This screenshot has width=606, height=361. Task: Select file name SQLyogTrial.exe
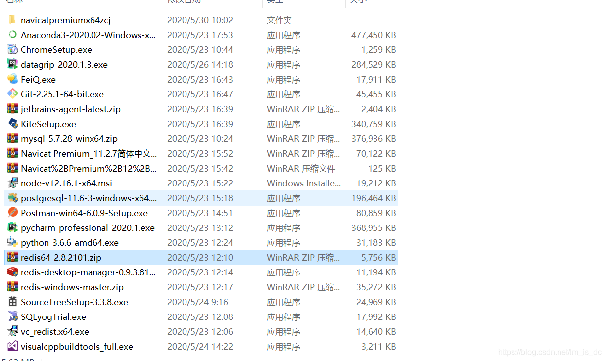pyautogui.click(x=53, y=317)
